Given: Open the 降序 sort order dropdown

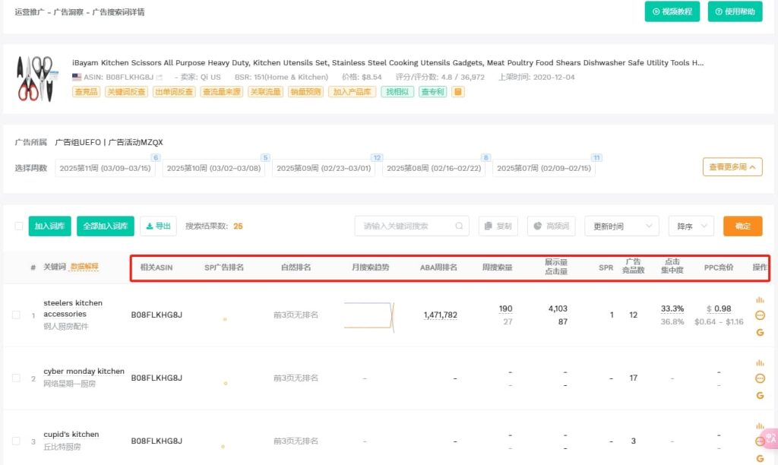Looking at the screenshot, I should [691, 226].
